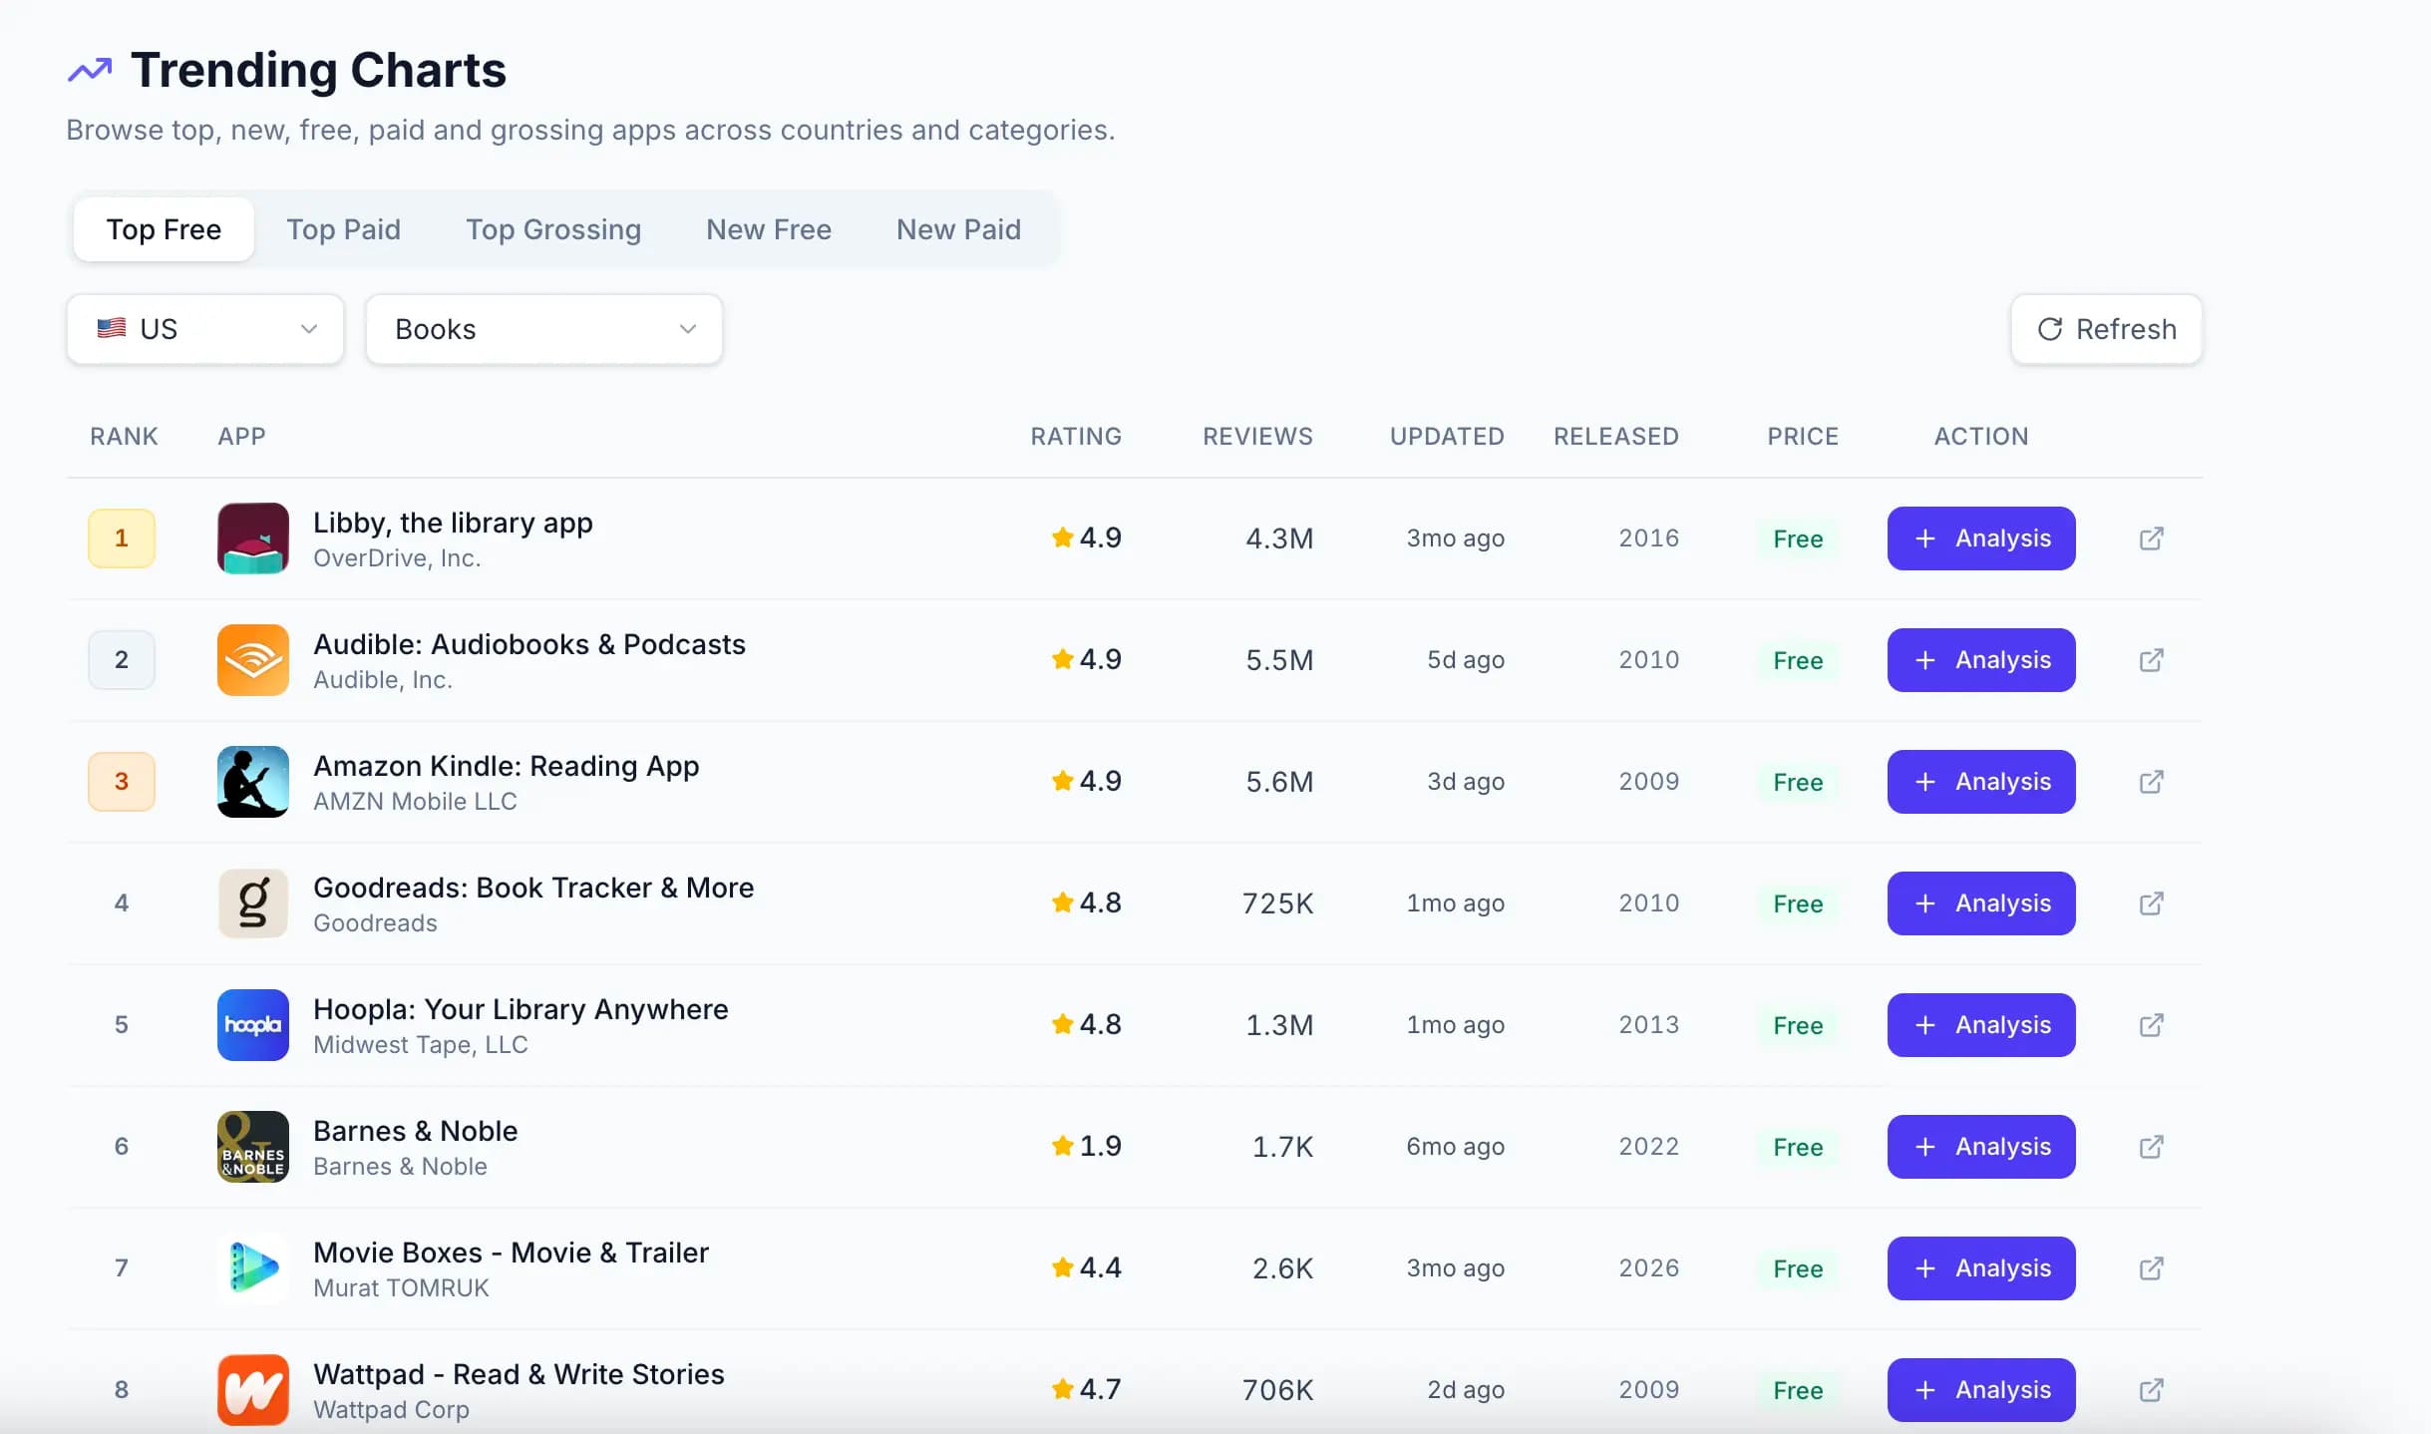Open external link for Barnes & Noble

2152,1147
